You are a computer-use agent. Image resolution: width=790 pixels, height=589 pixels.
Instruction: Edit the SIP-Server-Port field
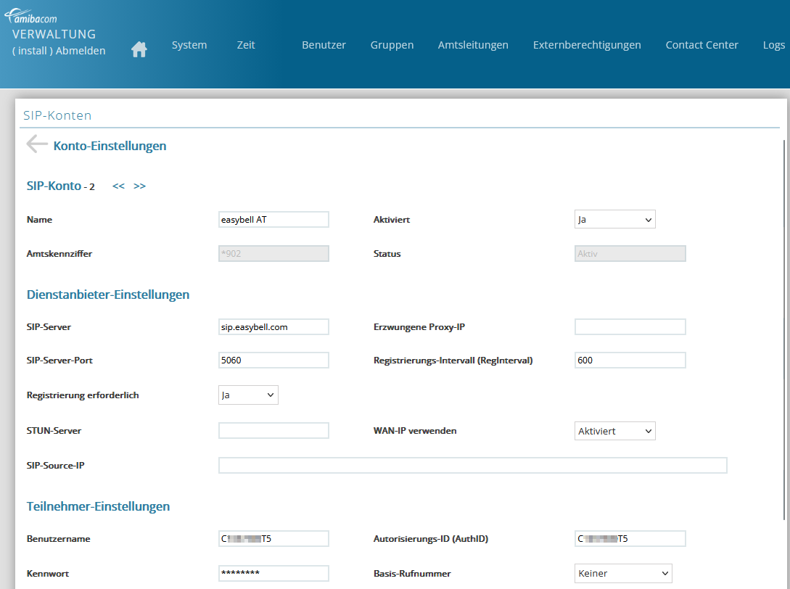pos(273,361)
